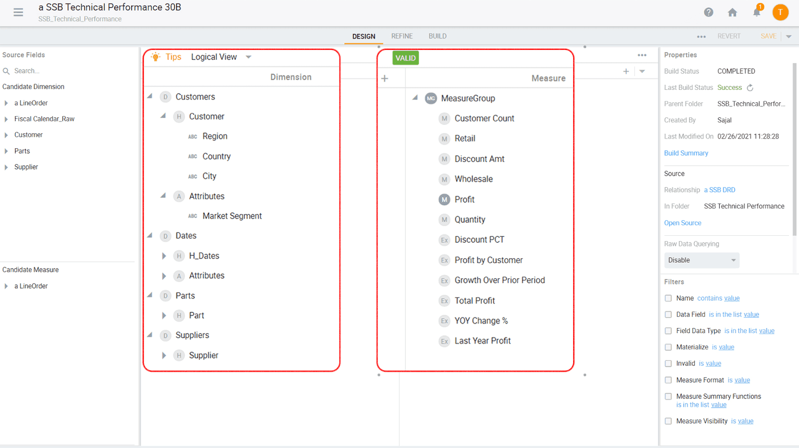Click the Properties panel scrollbar
This screenshot has width=799, height=448.
tap(795, 149)
